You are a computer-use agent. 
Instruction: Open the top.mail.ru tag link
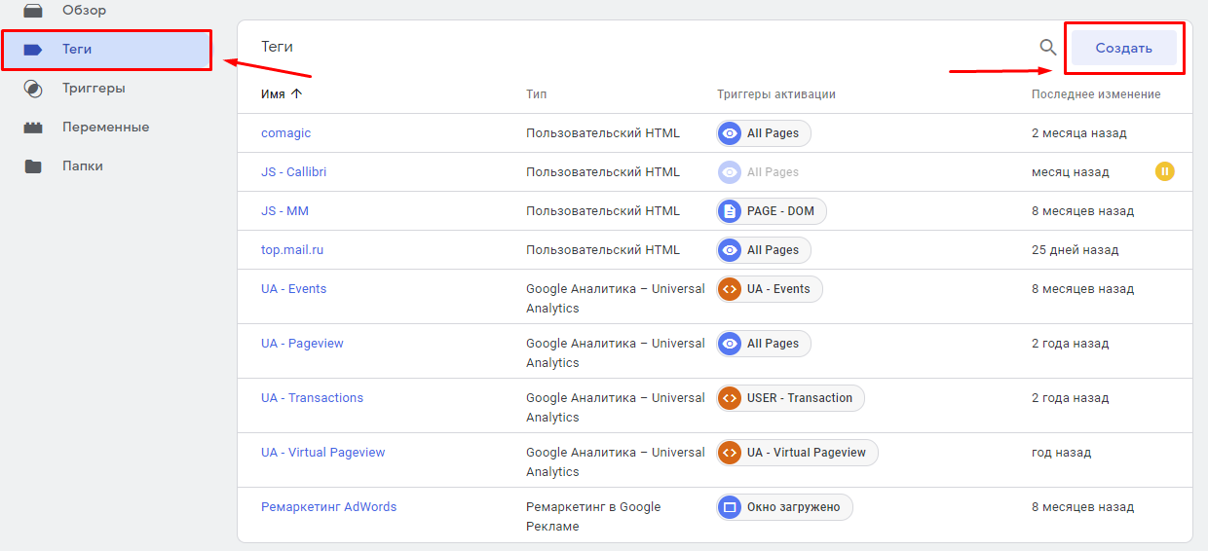pyautogui.click(x=292, y=250)
